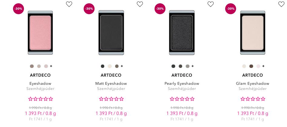Favorite the Matt Eyeshadow with heart icon

140,4
